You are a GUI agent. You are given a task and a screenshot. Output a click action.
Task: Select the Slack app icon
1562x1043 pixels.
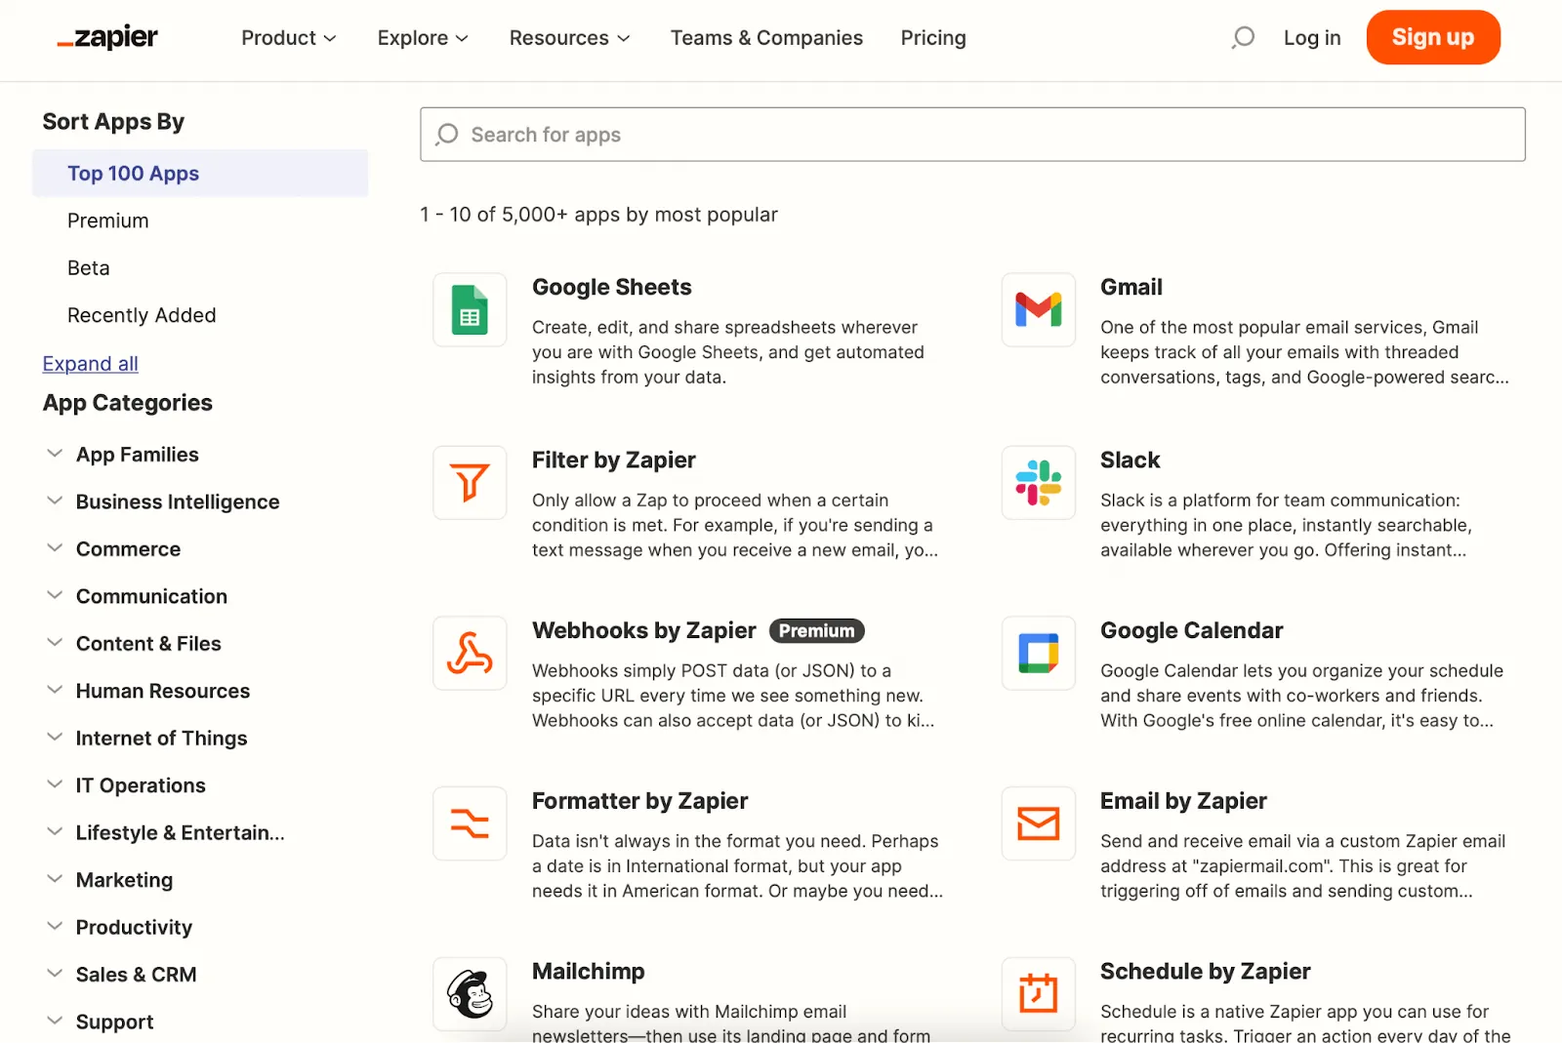click(1038, 482)
